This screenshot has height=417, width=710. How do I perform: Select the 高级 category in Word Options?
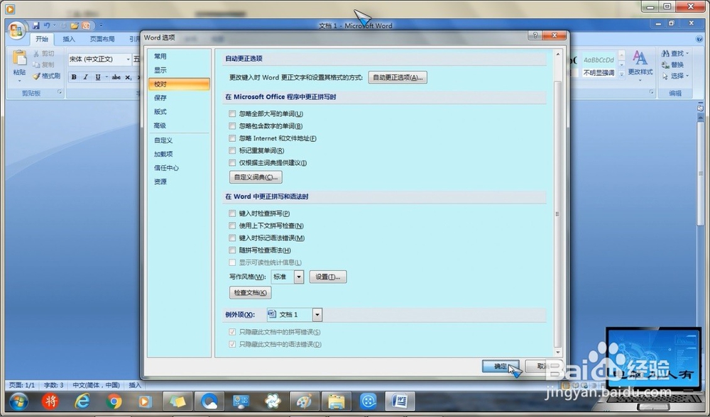click(x=179, y=126)
